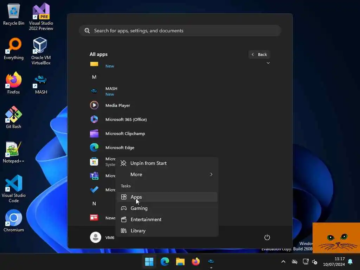Open the power options button
This screenshot has width=360, height=270.
pyautogui.click(x=267, y=237)
